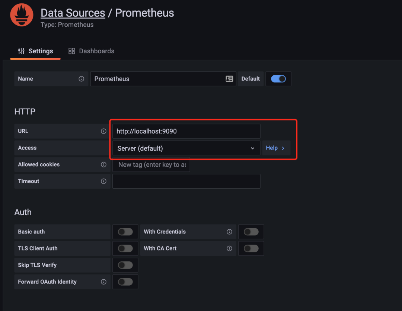Select the Settings tab

(x=36, y=51)
